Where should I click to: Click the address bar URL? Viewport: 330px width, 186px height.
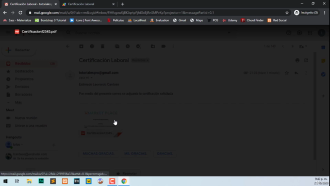(124, 12)
